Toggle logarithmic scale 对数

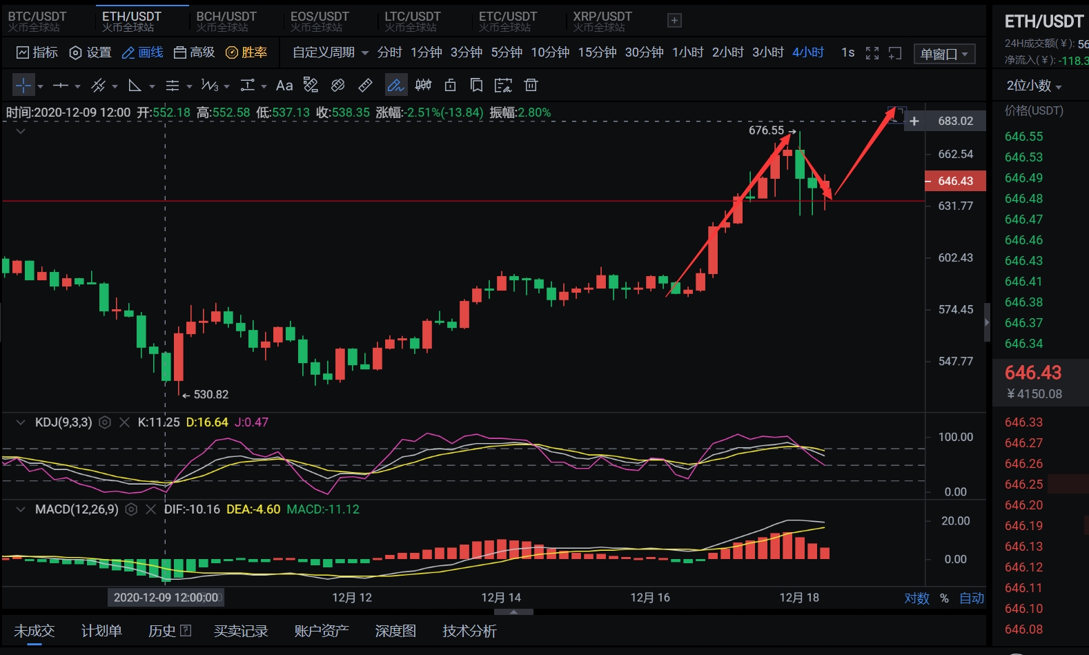pos(917,598)
